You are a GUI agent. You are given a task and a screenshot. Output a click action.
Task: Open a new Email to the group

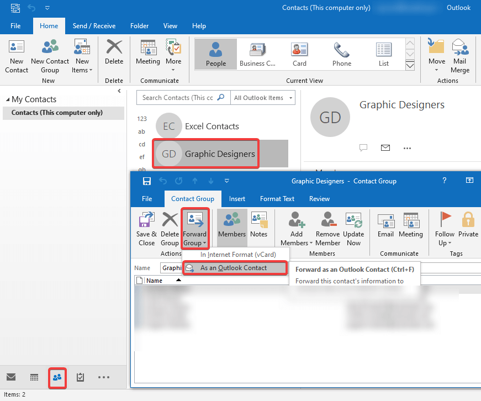pyautogui.click(x=387, y=226)
